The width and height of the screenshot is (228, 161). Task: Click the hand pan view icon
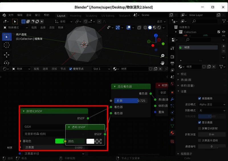pyautogui.click(x=162, y=63)
